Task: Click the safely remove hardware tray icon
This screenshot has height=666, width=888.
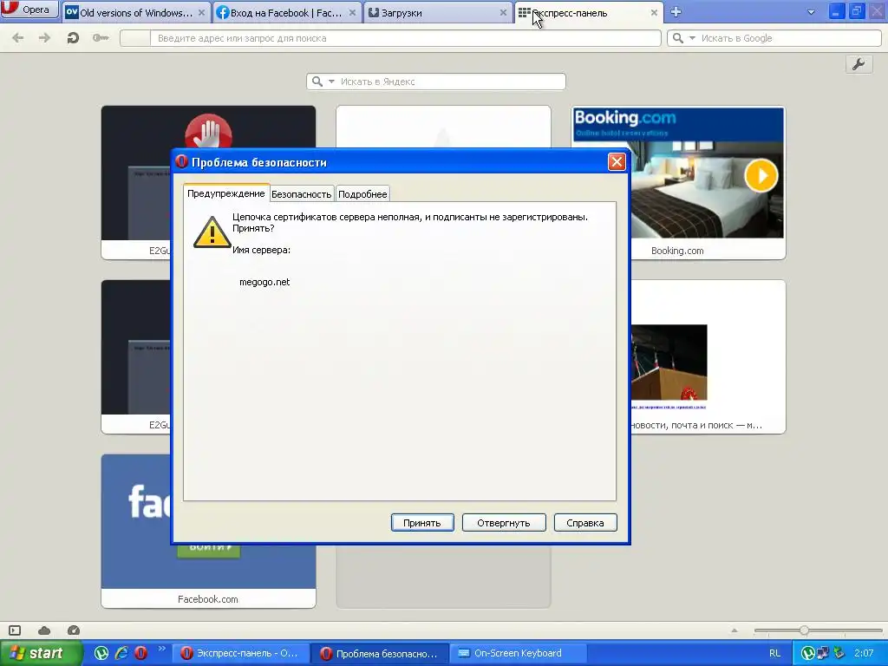Action: 839,653
